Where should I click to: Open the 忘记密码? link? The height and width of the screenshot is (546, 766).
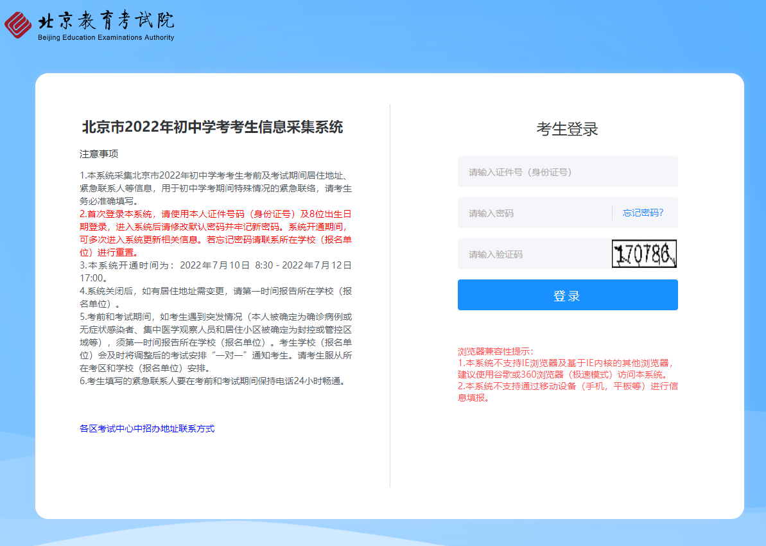pyautogui.click(x=643, y=213)
